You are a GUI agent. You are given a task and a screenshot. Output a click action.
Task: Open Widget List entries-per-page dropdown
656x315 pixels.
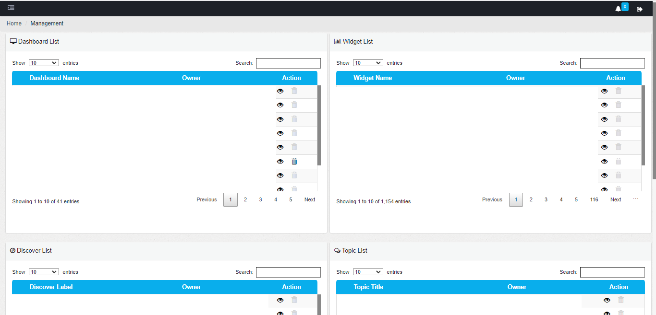coord(368,63)
